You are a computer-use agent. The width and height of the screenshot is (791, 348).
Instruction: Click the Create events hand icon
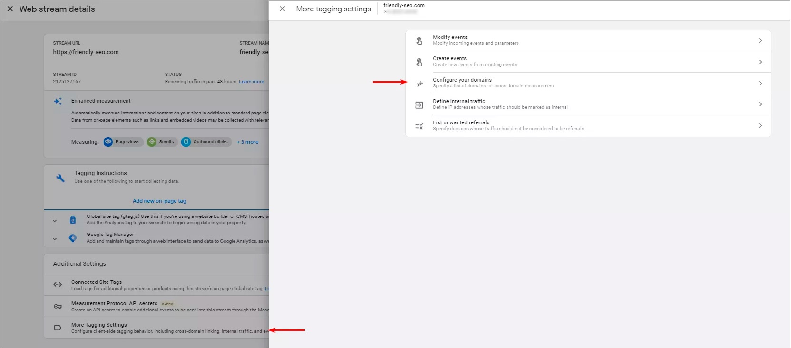pyautogui.click(x=419, y=62)
